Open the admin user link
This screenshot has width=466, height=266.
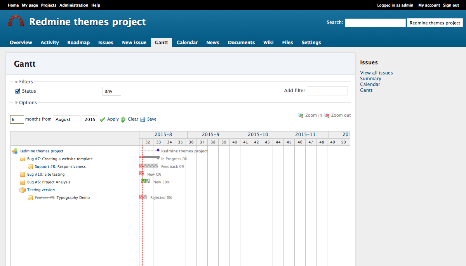(x=407, y=5)
